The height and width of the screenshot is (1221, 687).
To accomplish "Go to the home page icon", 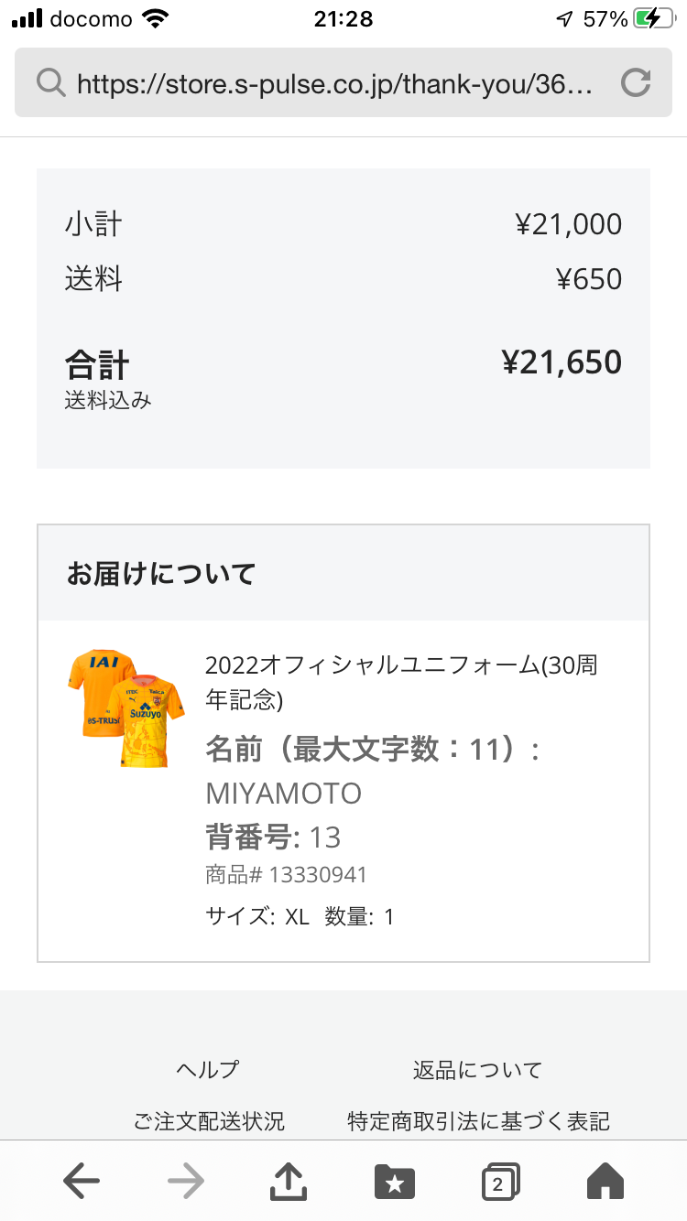I will 605,1182.
